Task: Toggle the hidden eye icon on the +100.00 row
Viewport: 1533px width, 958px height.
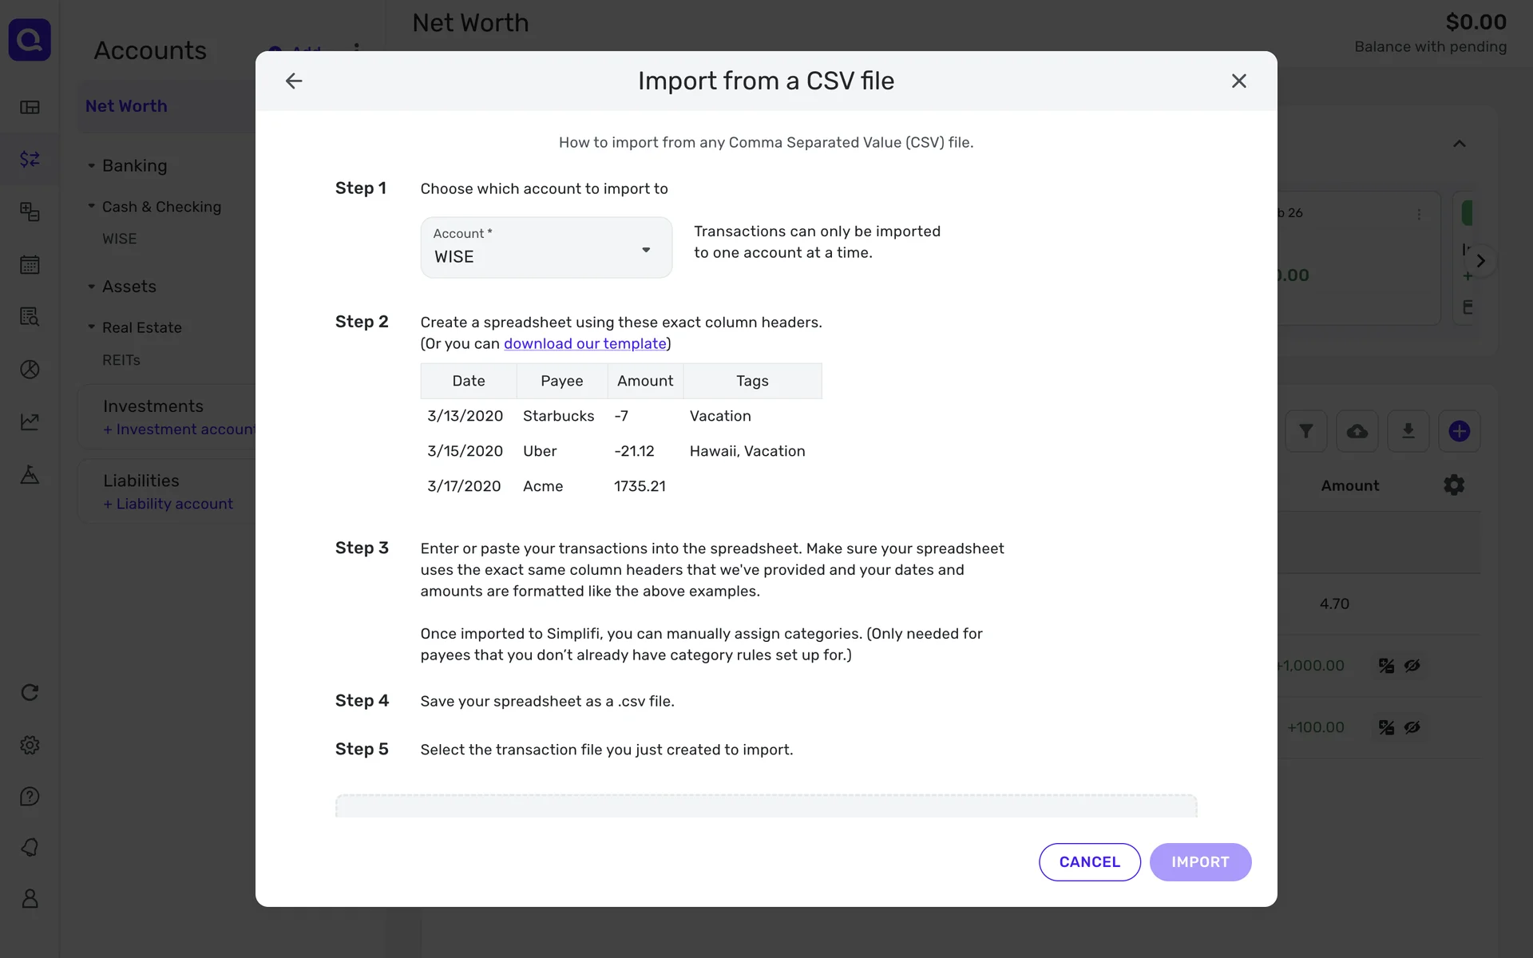Action: [1412, 727]
